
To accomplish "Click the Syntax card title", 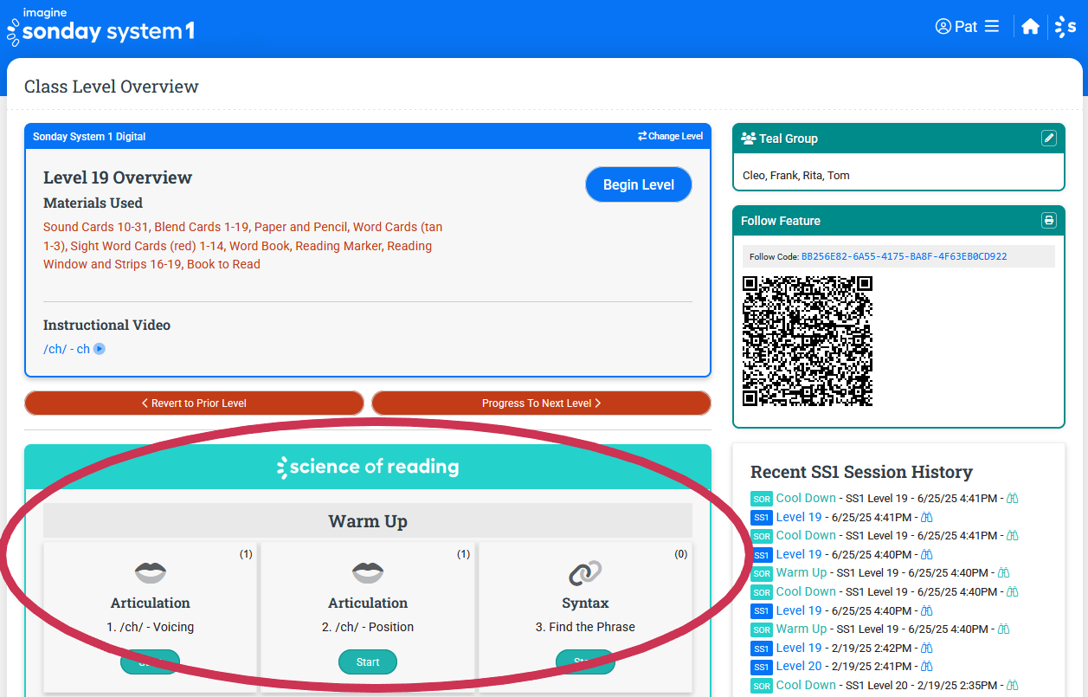I will pyautogui.click(x=585, y=603).
